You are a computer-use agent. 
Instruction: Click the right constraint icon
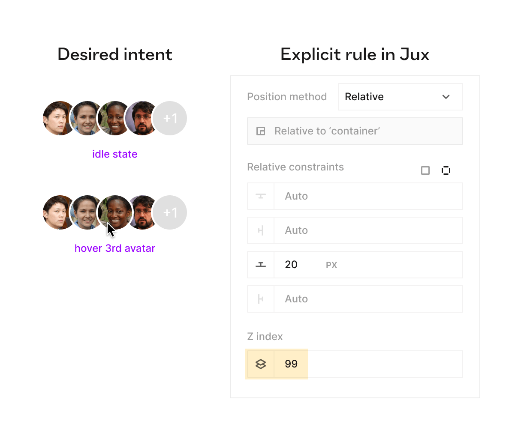pyautogui.click(x=260, y=230)
